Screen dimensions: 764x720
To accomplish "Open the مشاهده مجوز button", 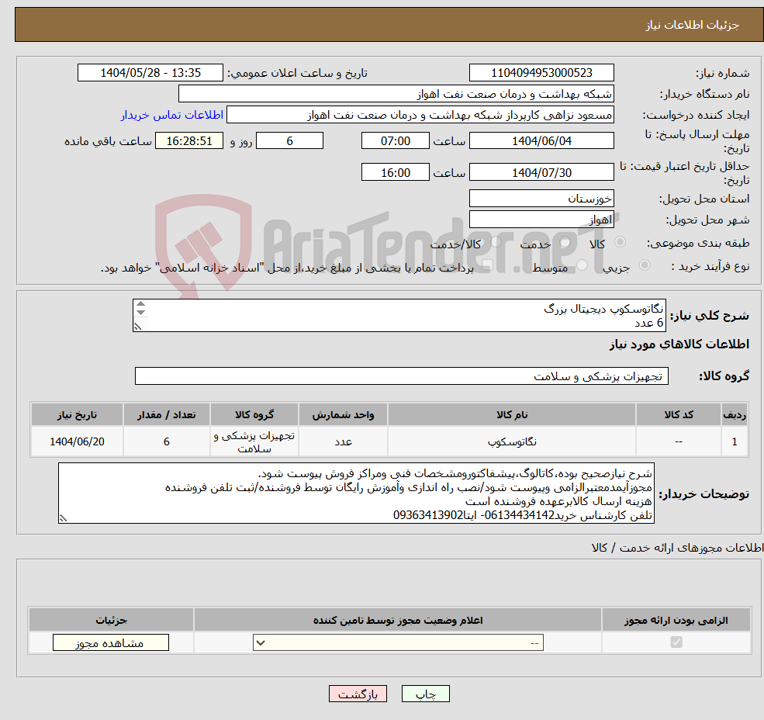I will point(111,642).
